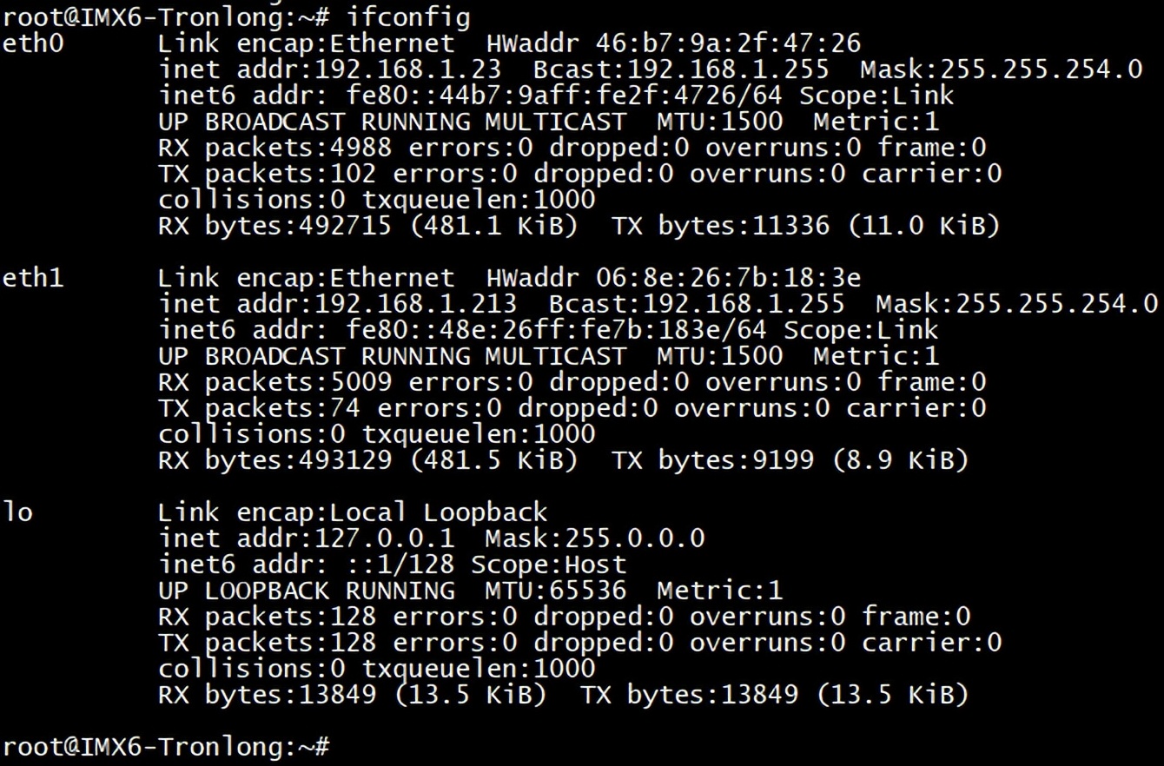Click the inet addr 192.168.1.213 text
Viewport: 1164px width, 766px height.
click(338, 304)
